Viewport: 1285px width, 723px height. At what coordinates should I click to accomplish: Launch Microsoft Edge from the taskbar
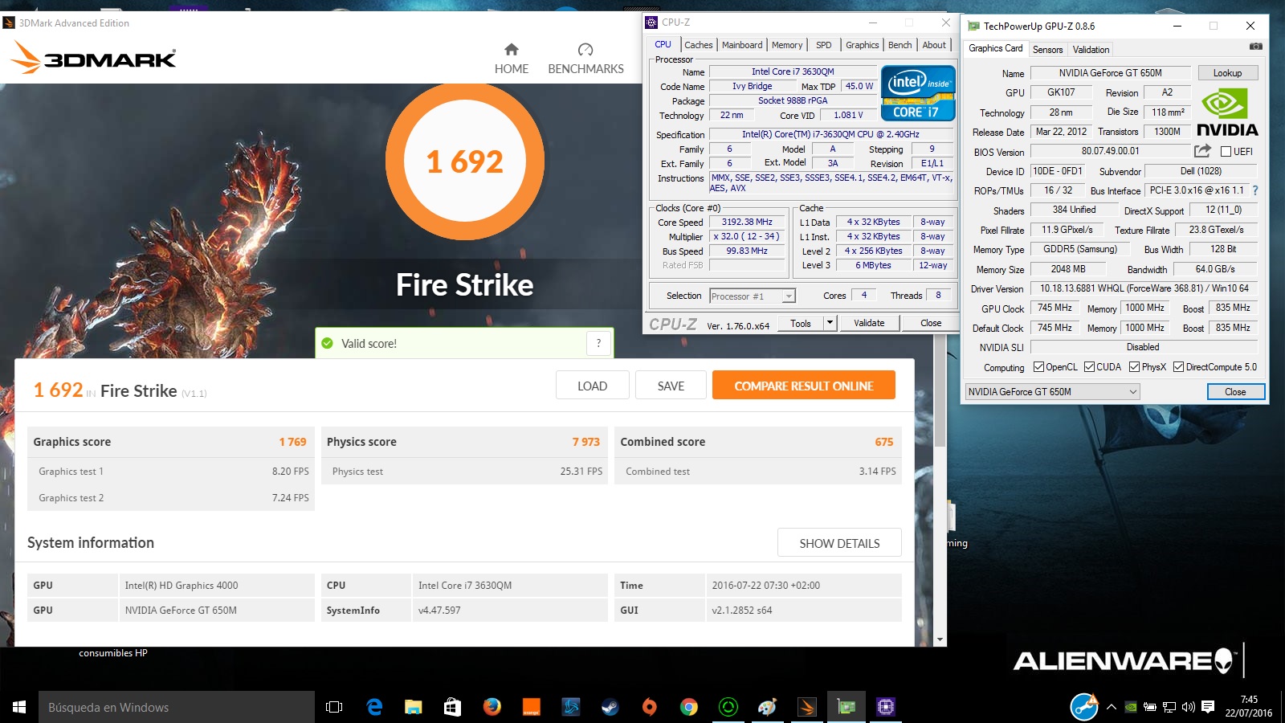[x=374, y=707]
